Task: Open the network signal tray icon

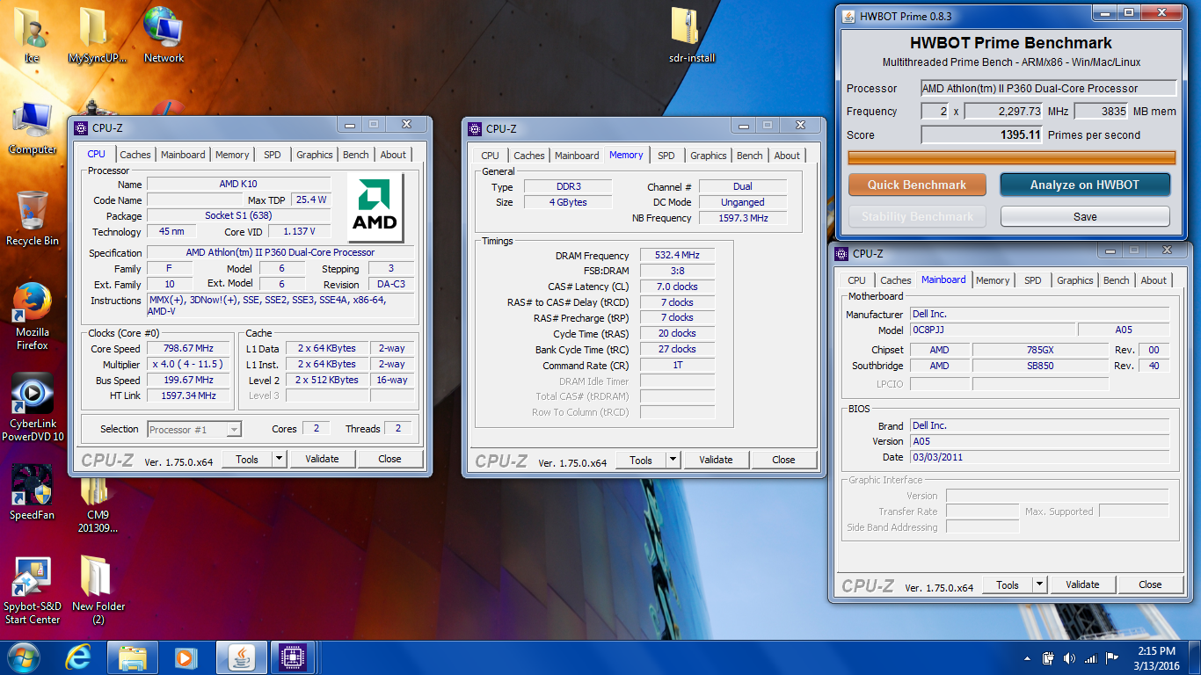Action: pos(1091,658)
